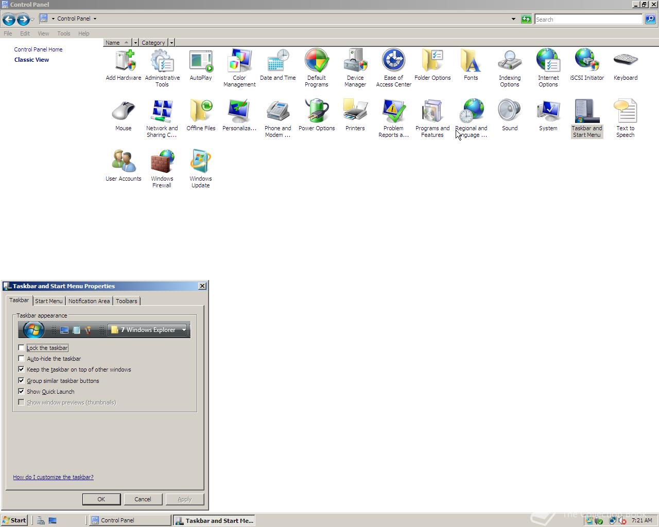Enable Auto-hide the taskbar
Screen dimensions: 659x527
click(21, 359)
